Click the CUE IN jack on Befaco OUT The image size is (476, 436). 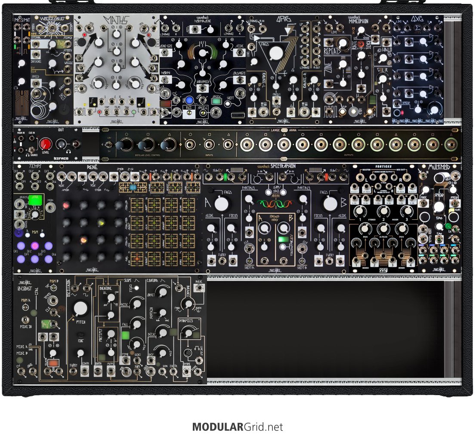pyautogui.click(x=31, y=138)
